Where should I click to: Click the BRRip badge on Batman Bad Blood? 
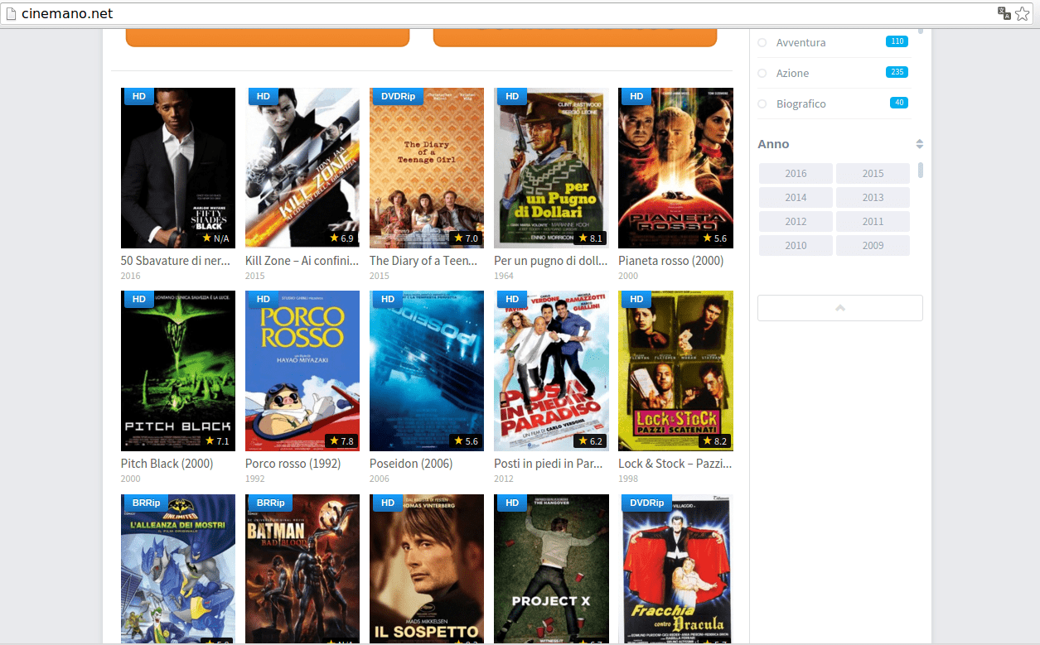[270, 503]
